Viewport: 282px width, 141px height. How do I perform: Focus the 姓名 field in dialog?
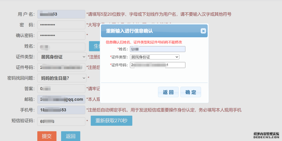coord(157,49)
